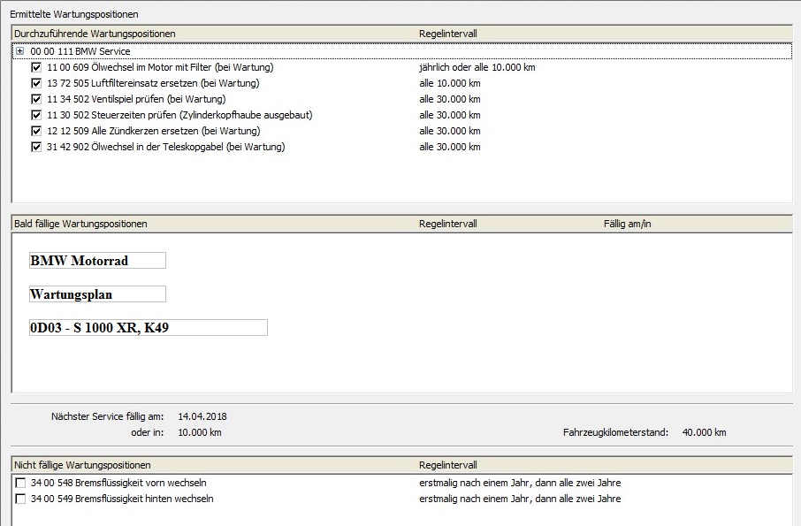Disable the Steuerzeiten prüfen checkbox
The width and height of the screenshot is (801, 526).
[36, 115]
